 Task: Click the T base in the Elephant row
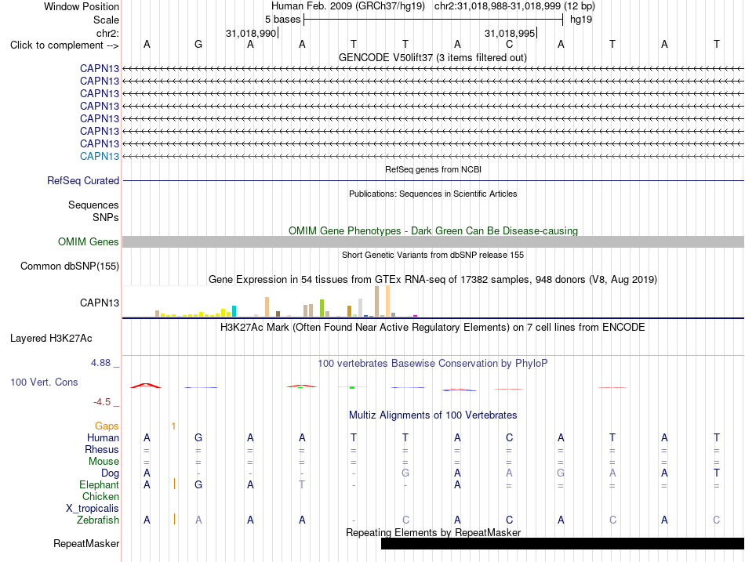[x=302, y=484]
